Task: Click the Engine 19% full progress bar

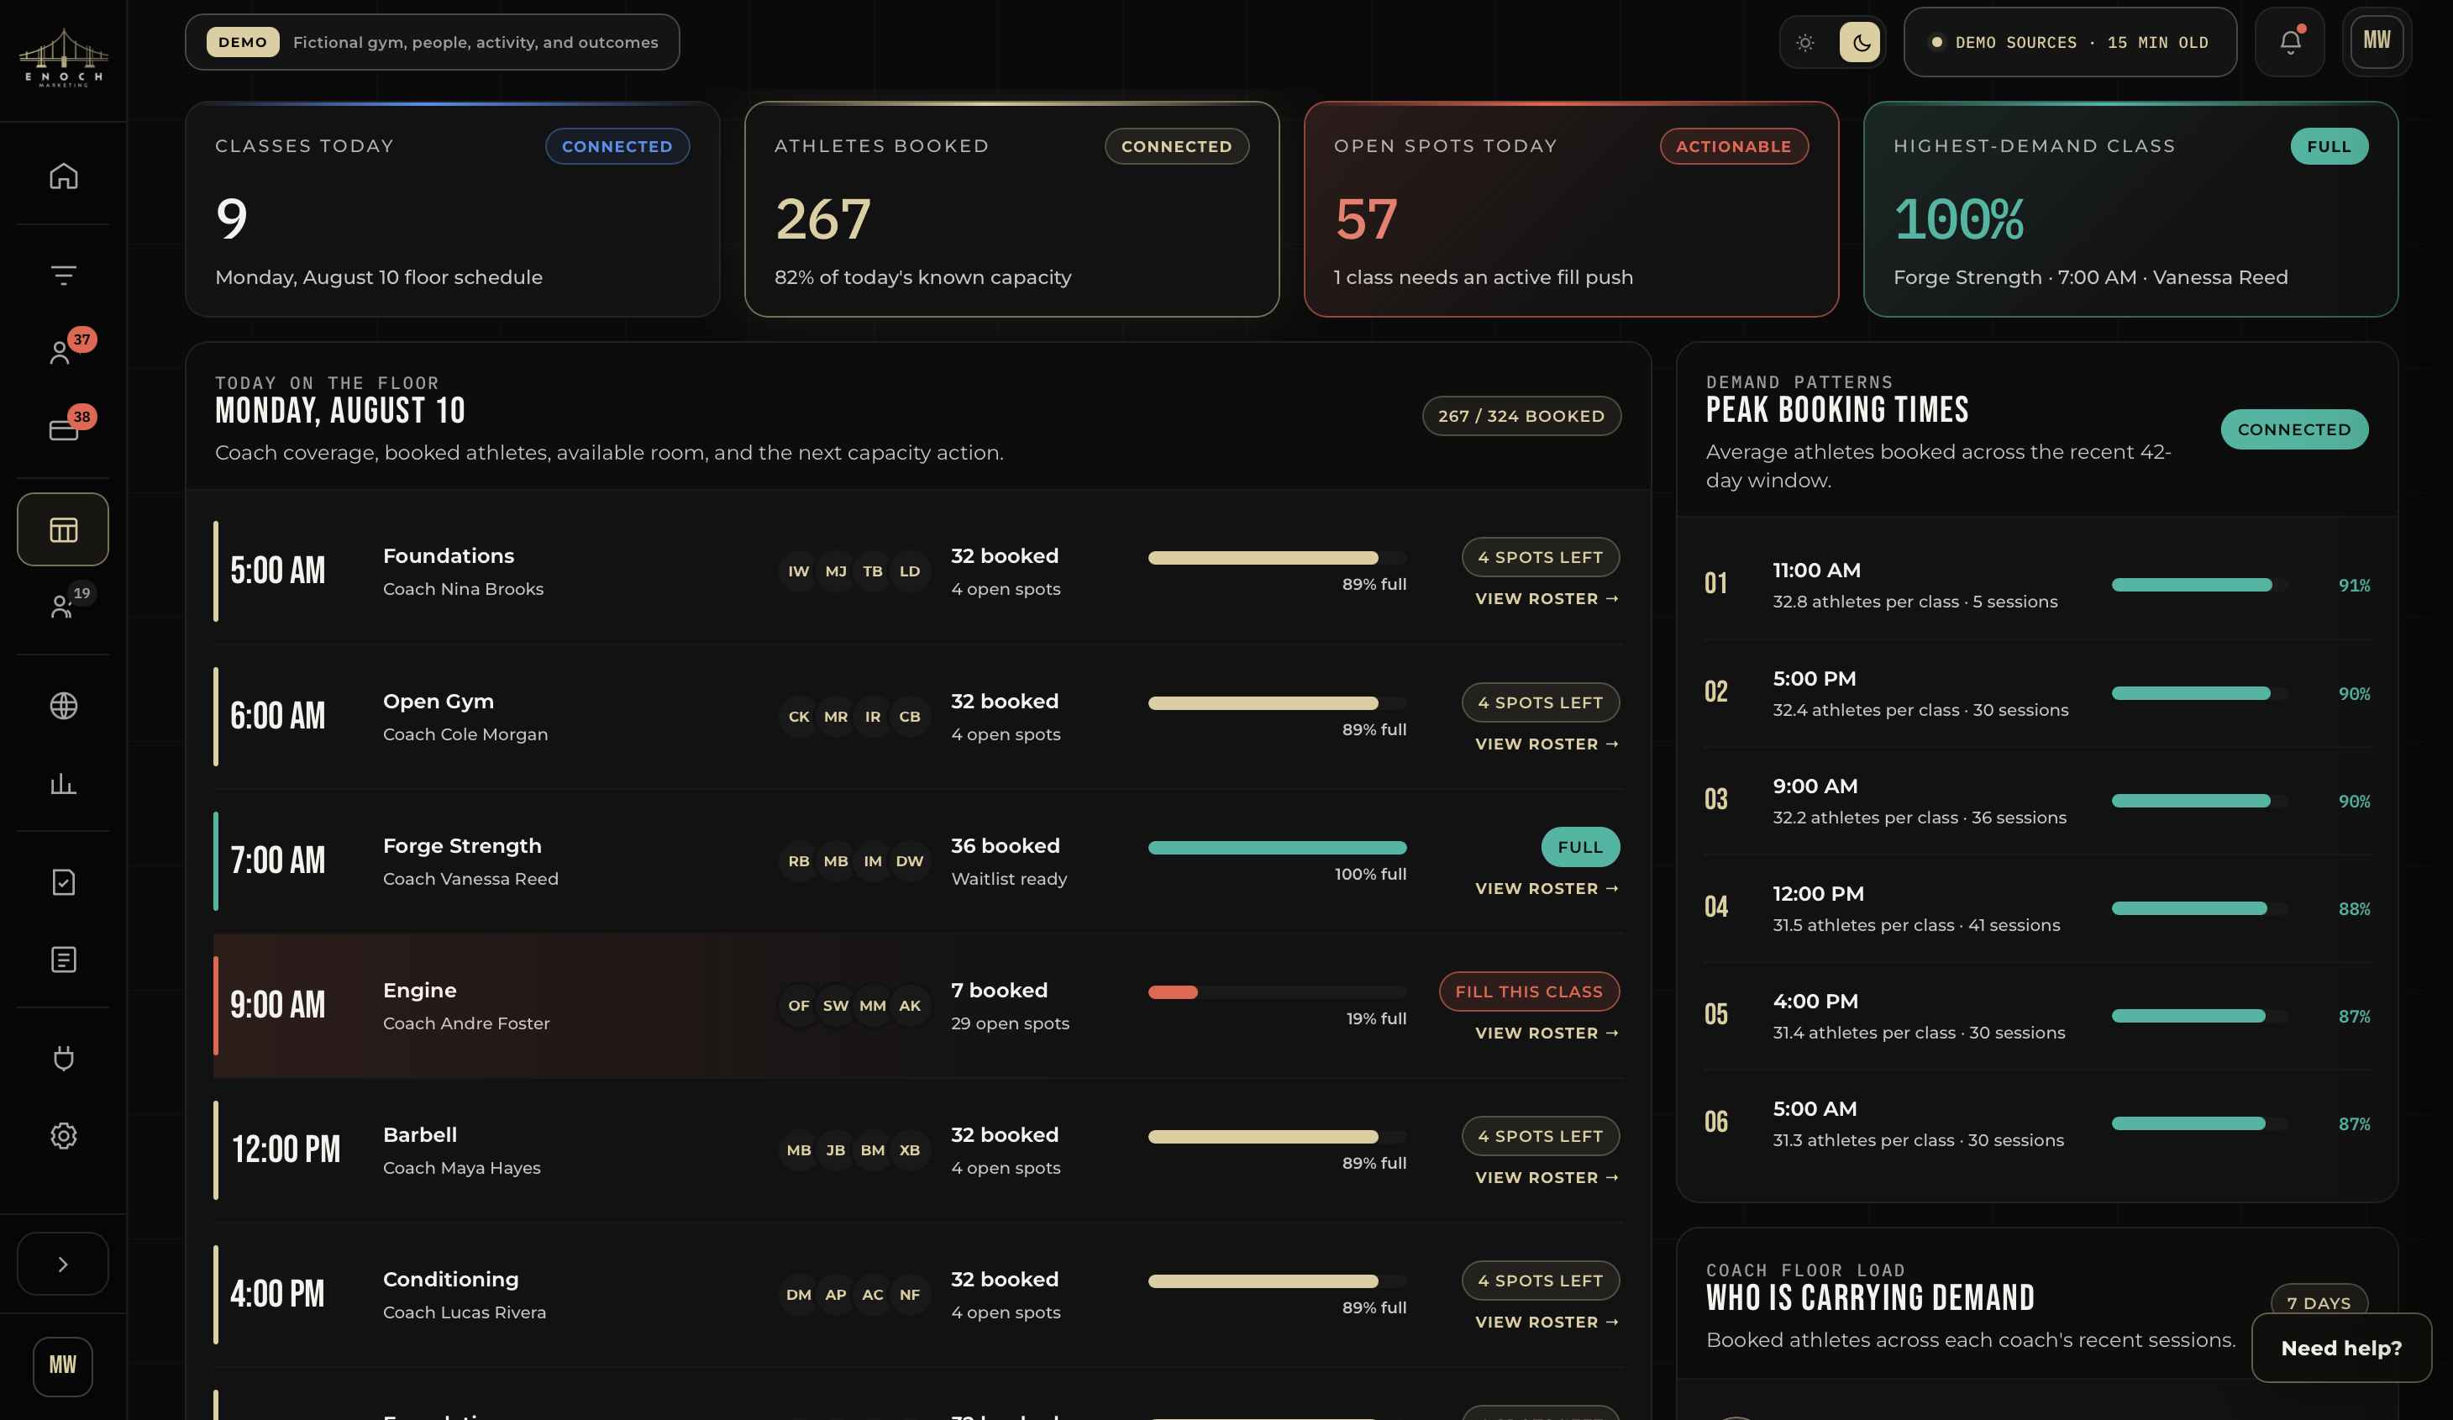Action: coord(1277,992)
